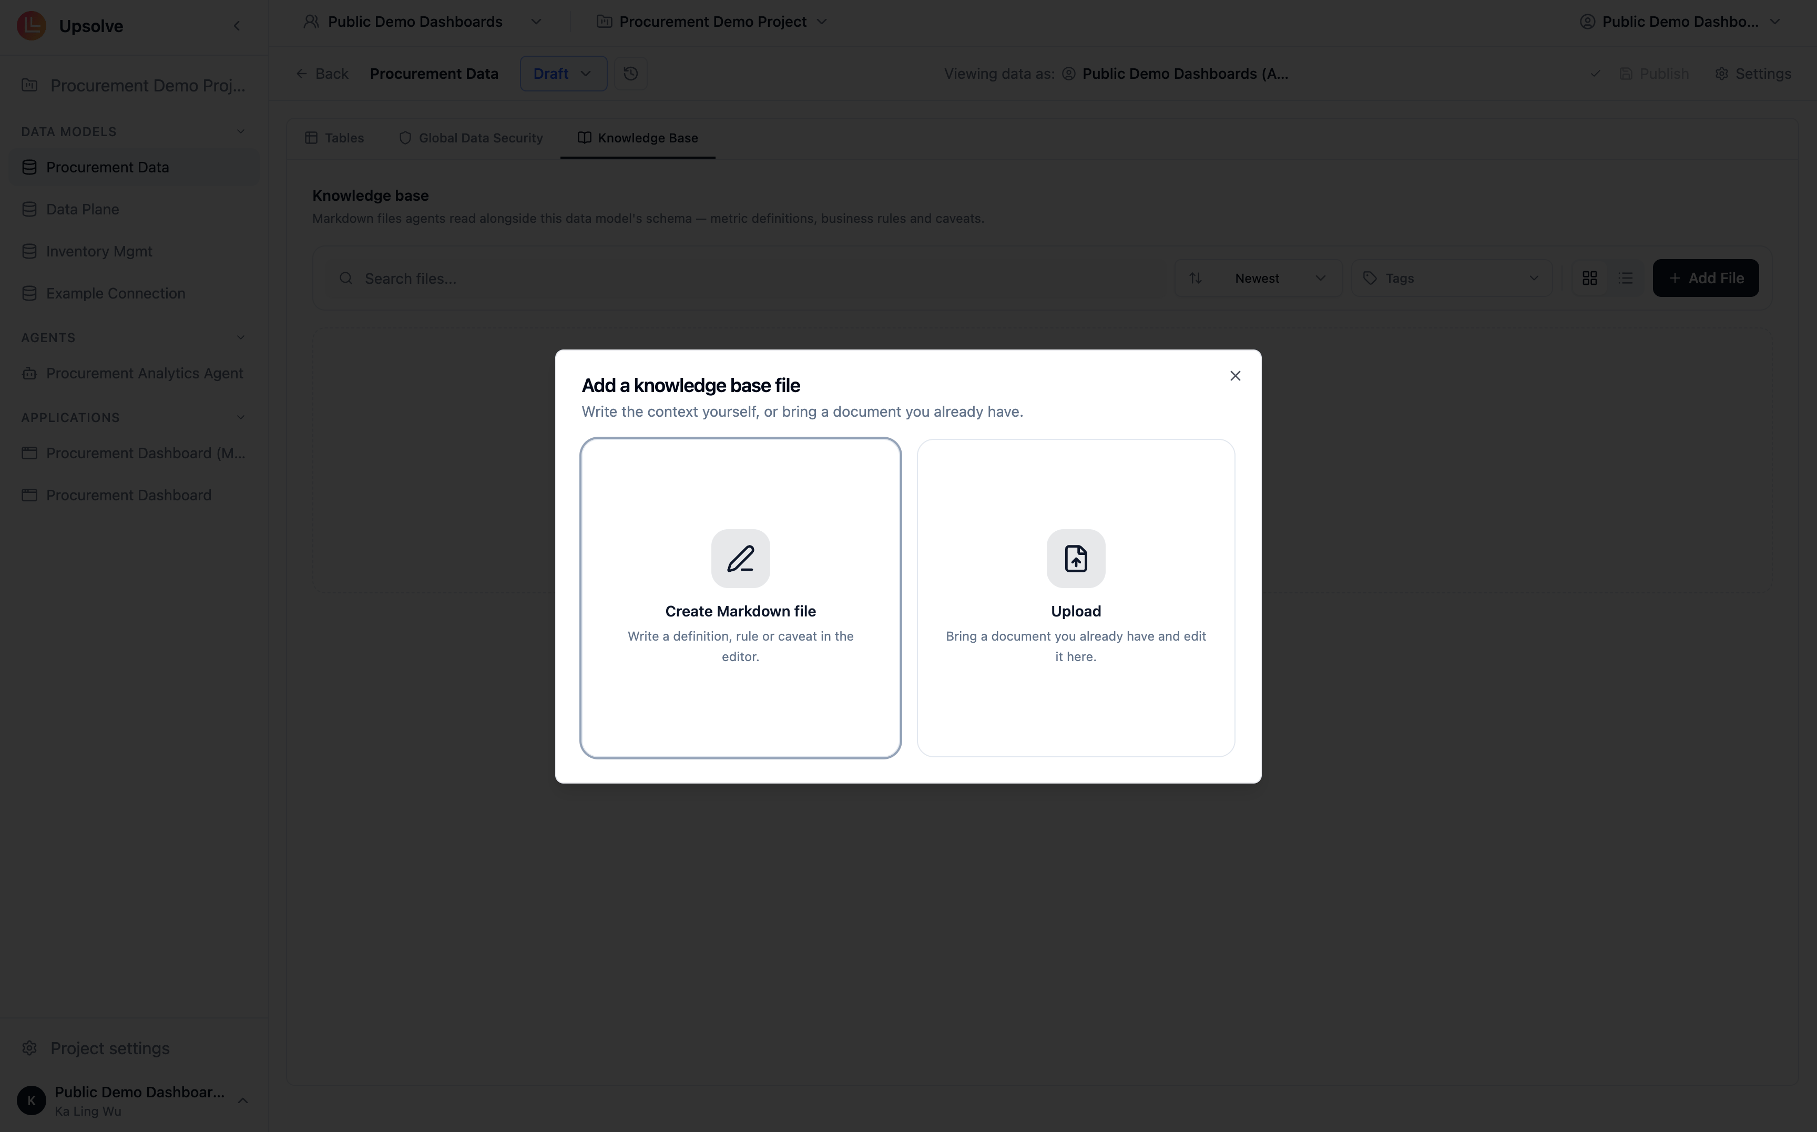Click the pencil icon for Create Markdown
Viewport: 1817px width, 1132px height.
coord(740,559)
